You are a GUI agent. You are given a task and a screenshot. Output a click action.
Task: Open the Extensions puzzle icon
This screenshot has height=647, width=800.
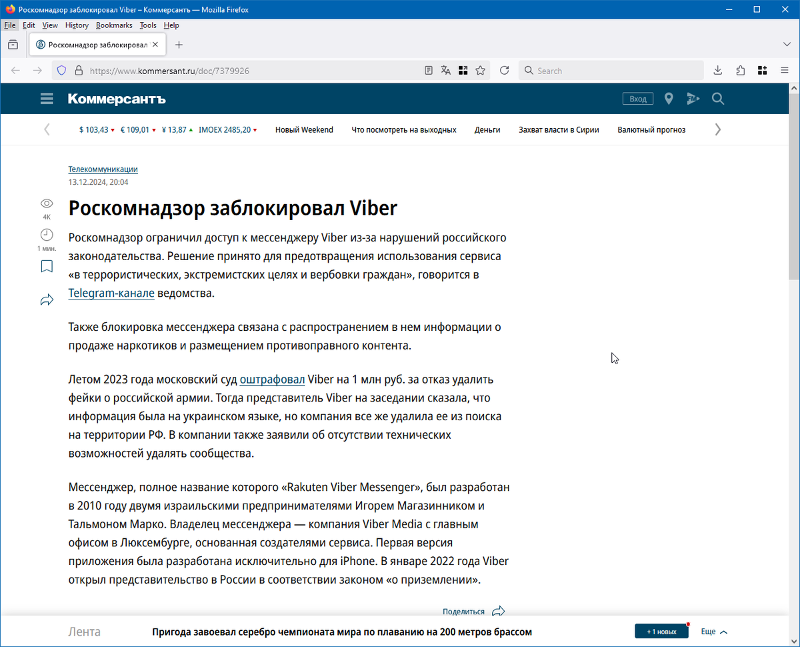741,70
